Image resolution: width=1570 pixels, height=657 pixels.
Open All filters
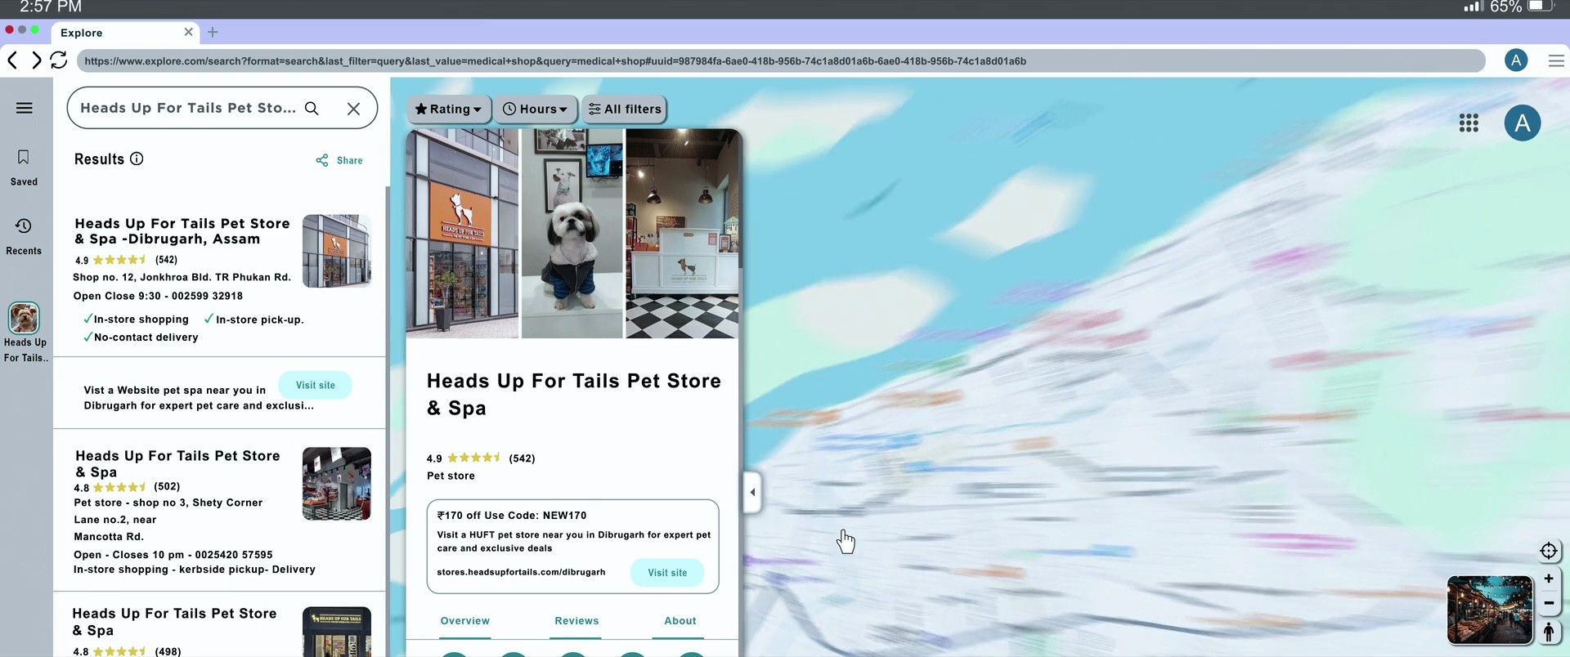625,109
